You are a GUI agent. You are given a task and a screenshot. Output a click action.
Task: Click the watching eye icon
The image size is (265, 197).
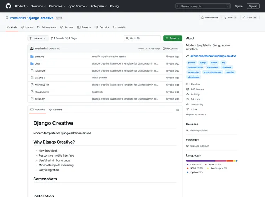point(188,105)
